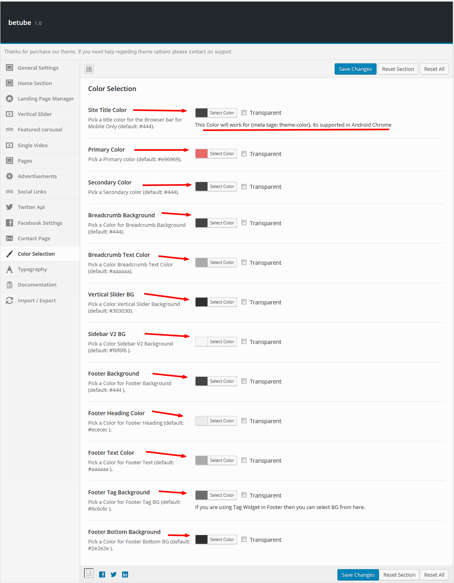Screen dimensions: 454x583
Task: Click the LinkedIn icon at page bottom
Action: pos(125,574)
